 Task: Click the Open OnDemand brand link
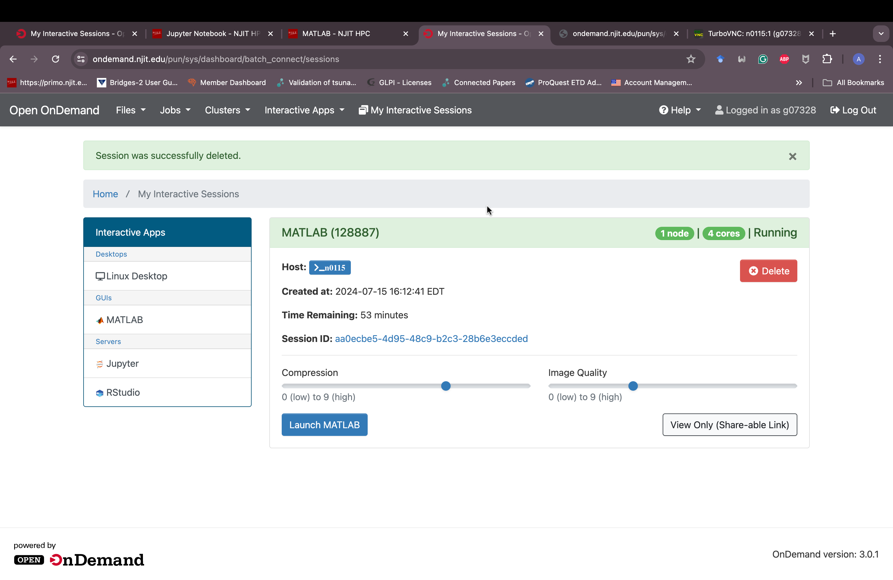[54, 110]
